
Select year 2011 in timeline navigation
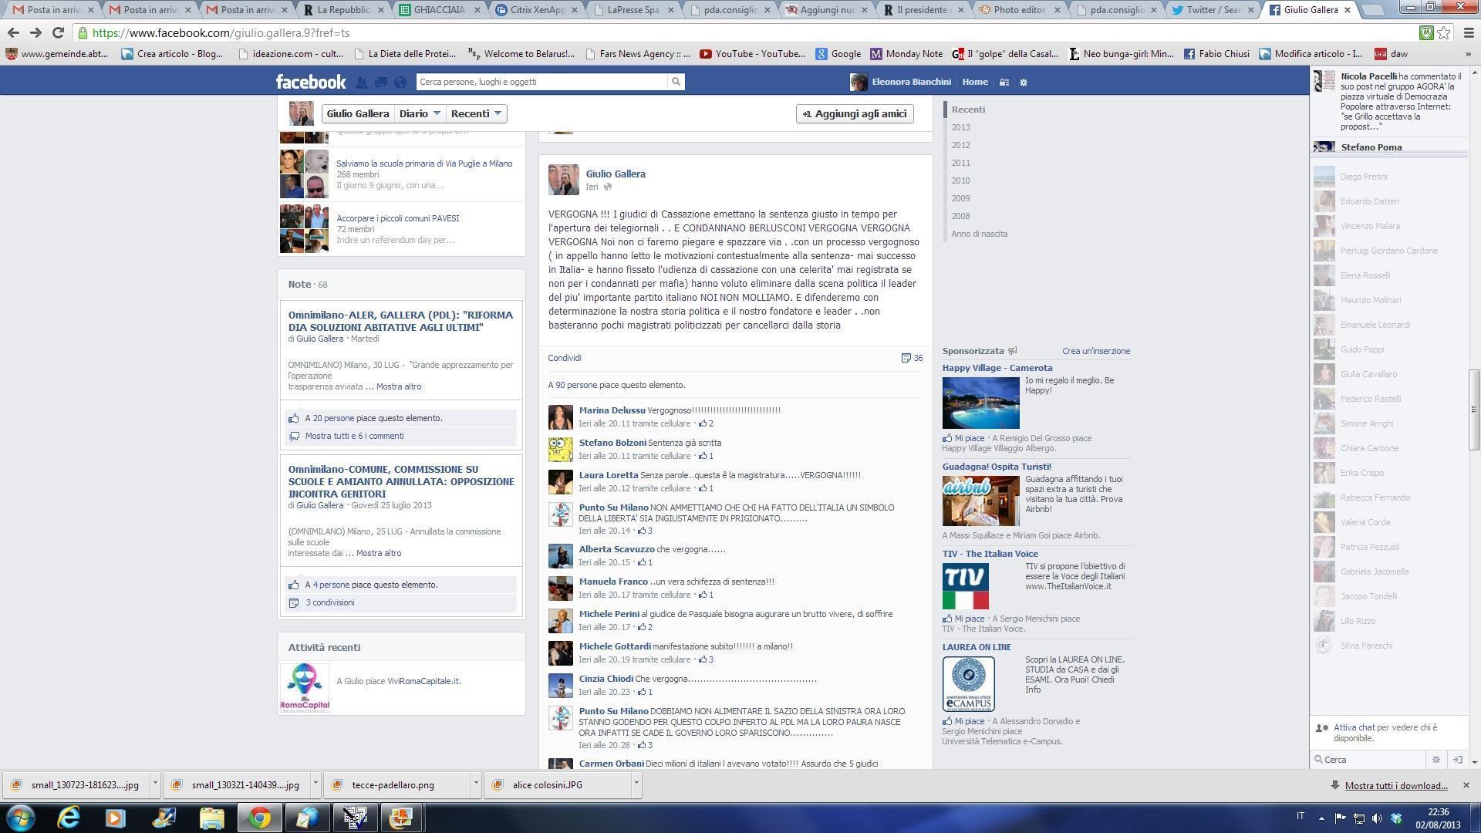pos(960,163)
